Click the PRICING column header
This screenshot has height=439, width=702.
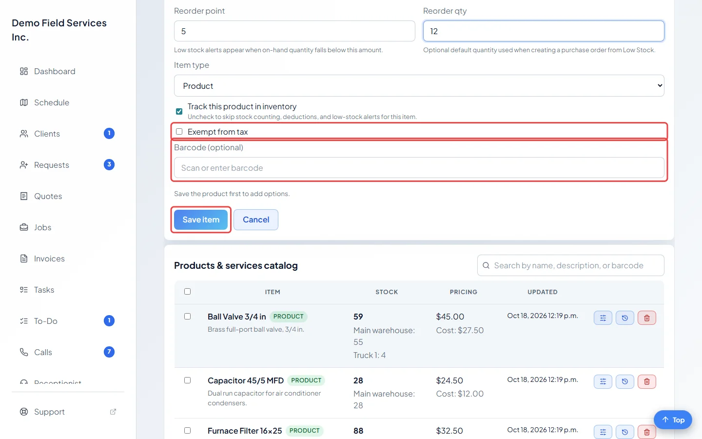click(x=464, y=292)
